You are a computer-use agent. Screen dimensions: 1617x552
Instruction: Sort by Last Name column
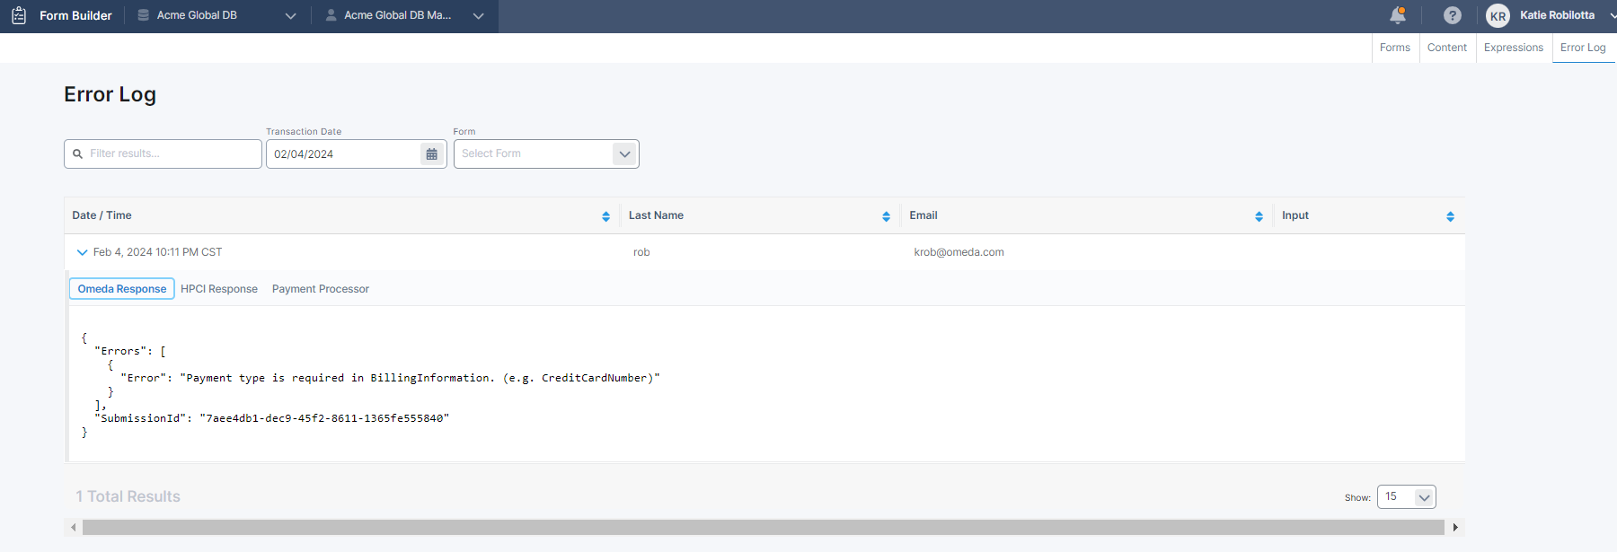click(x=886, y=216)
